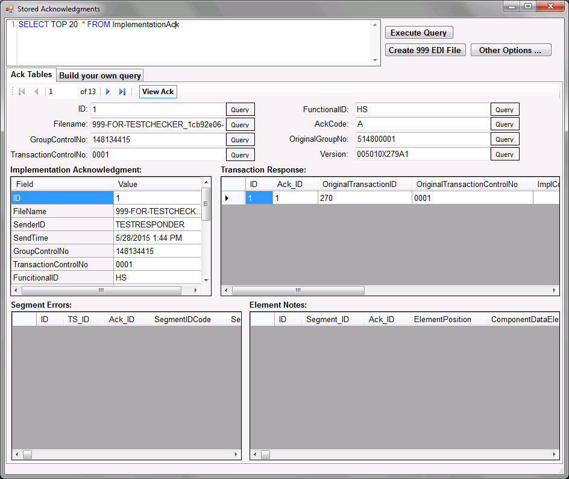Switch to Build your own query tab
Viewport: 569px width, 479px height.
click(100, 75)
